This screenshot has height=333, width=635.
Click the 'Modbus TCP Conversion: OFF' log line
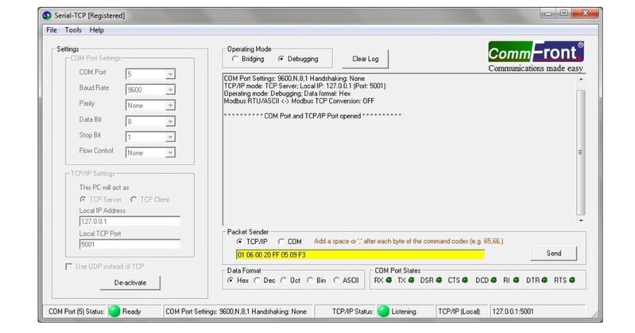(x=300, y=101)
